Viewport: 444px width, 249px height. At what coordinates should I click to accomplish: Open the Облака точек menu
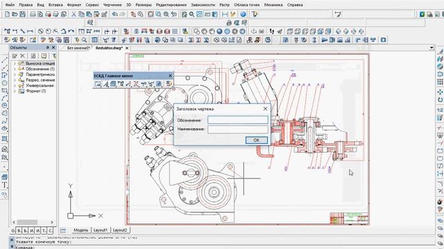click(247, 5)
